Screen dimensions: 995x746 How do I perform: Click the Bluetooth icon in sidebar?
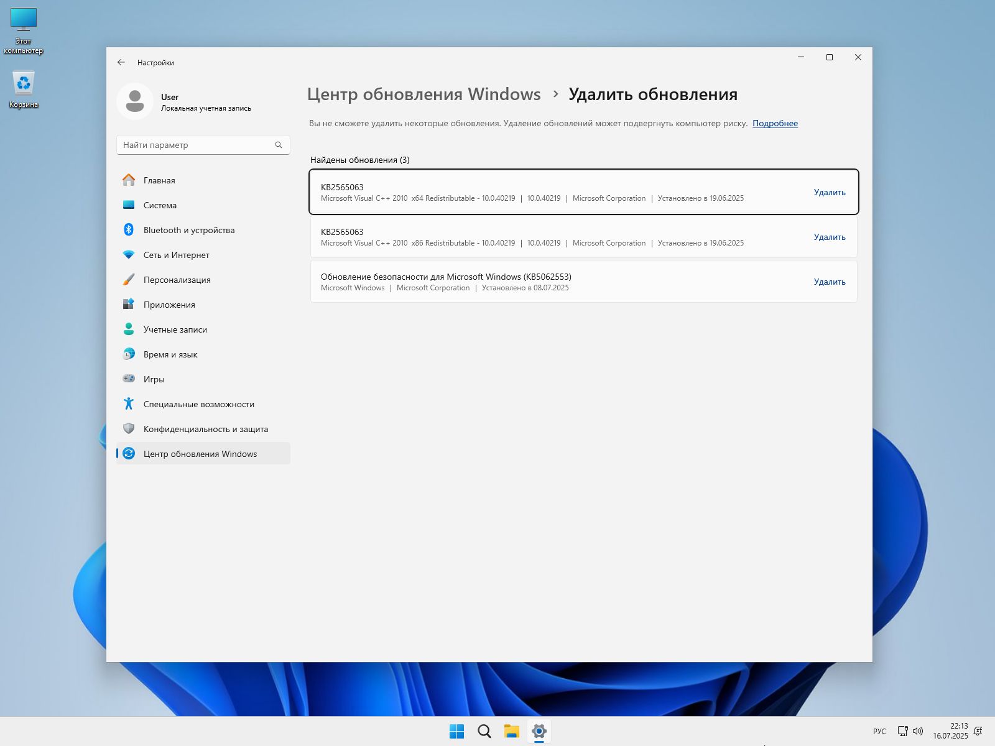[129, 230]
